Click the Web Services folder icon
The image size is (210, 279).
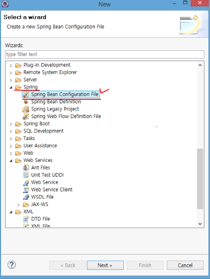[18, 160]
